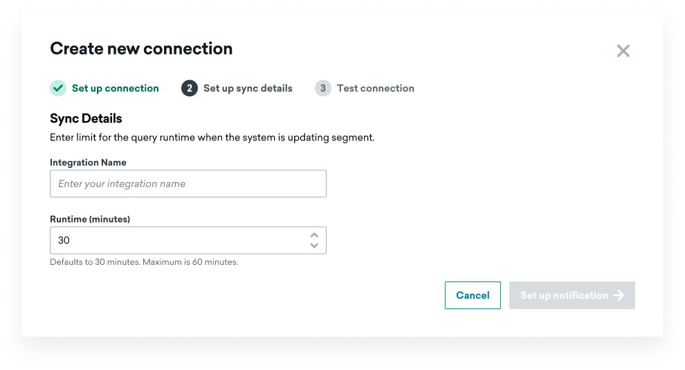Screen dimensions: 685x370
Task: Decrease runtime with the down arrow
Action: click(314, 246)
